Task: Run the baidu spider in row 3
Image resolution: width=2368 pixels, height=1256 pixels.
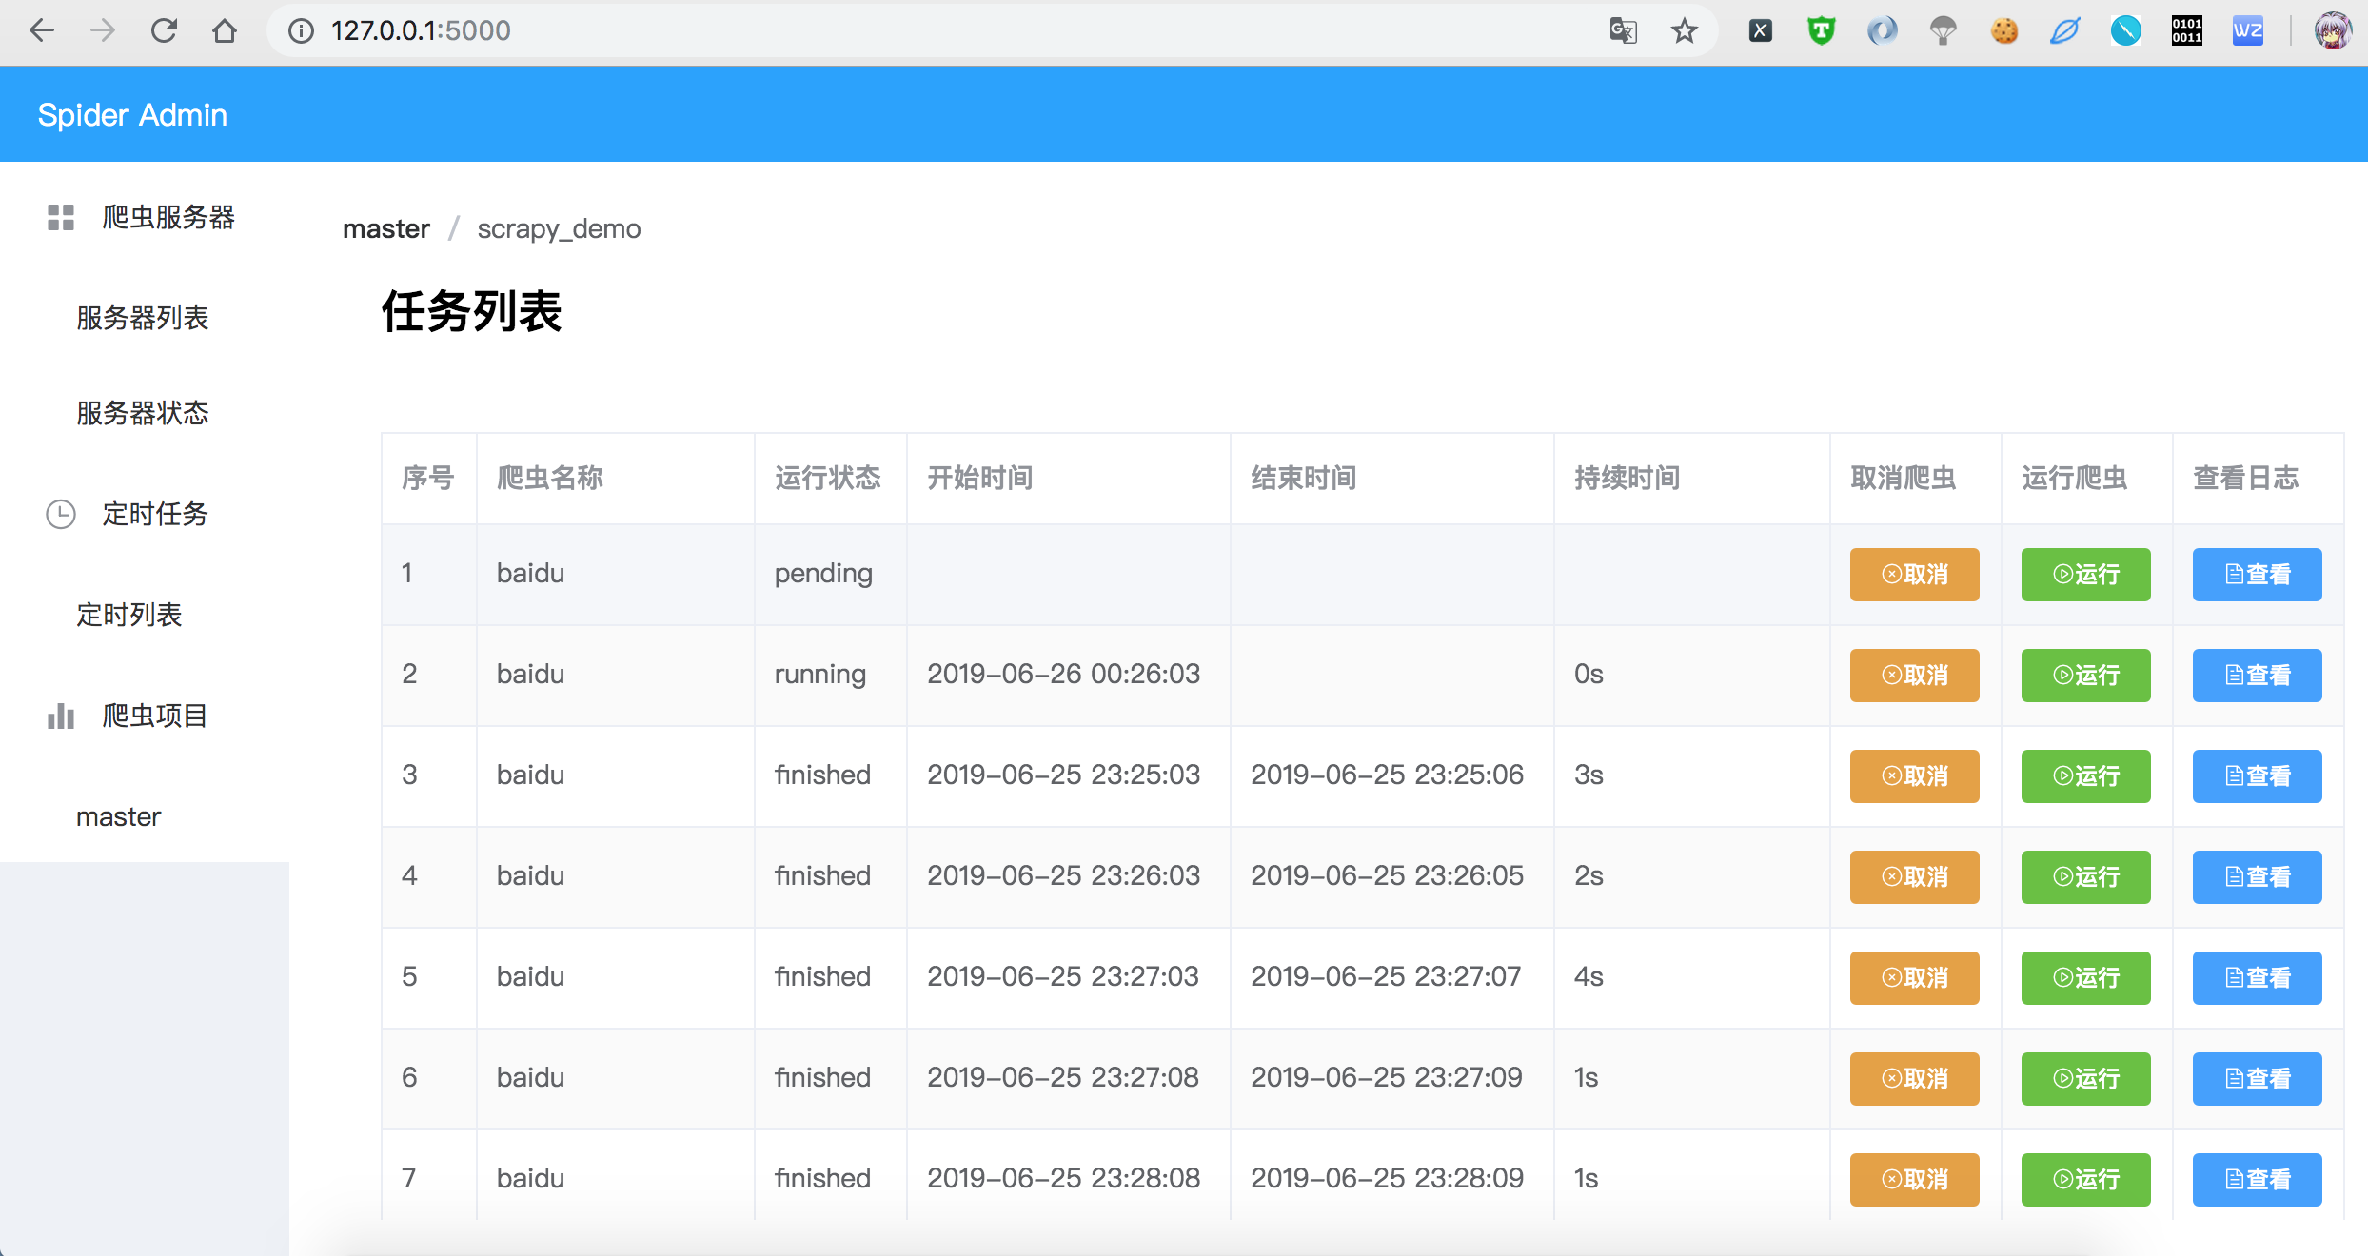Action: (2085, 776)
